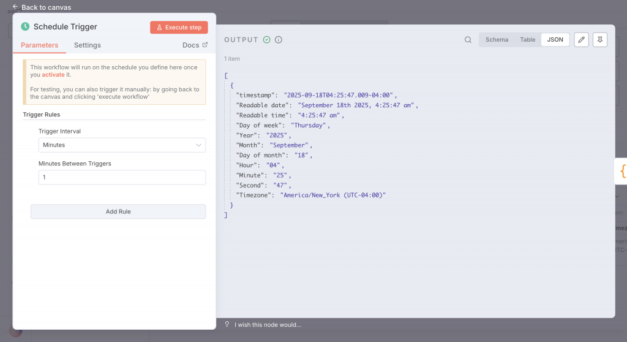This screenshot has height=342, width=627.
Task: Click the "1 item" count label
Action: [x=232, y=58]
